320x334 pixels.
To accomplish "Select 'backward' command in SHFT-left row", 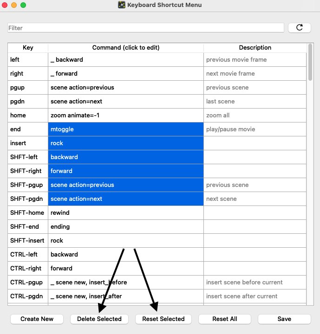I will tap(126, 157).
